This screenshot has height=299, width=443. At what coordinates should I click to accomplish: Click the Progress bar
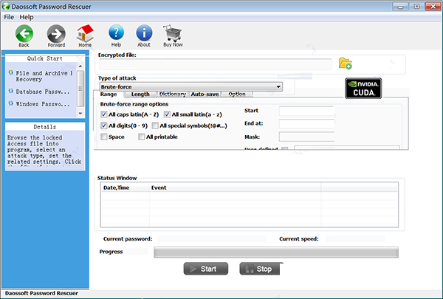coord(276,252)
